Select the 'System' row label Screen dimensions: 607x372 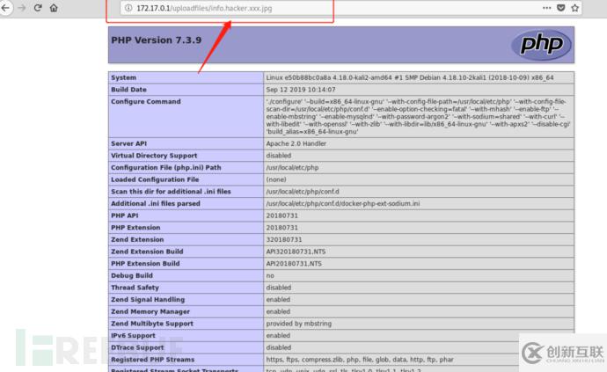tap(123, 77)
